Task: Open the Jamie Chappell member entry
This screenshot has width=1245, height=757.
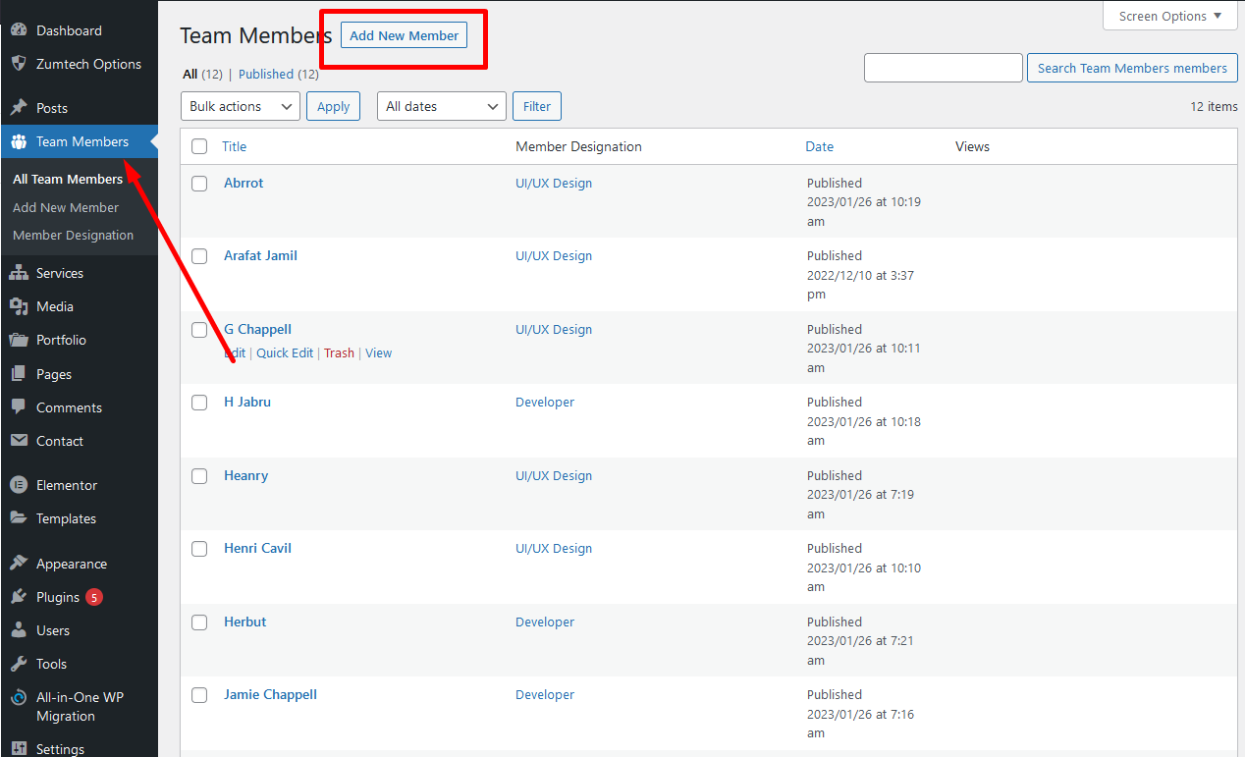Action: [270, 694]
